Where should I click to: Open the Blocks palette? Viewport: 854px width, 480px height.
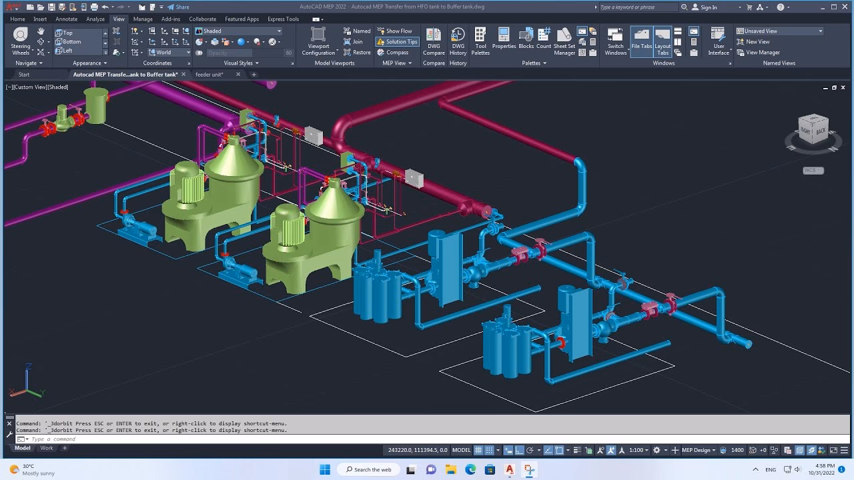526,40
